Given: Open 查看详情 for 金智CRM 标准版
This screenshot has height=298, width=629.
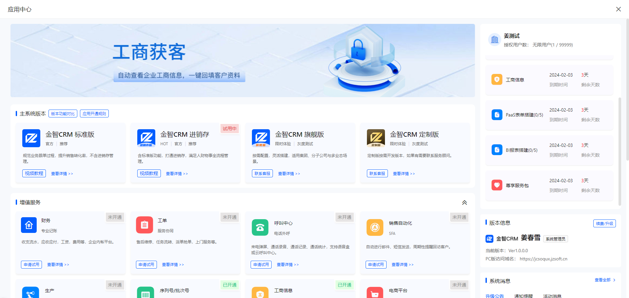Looking at the screenshot, I should (x=62, y=174).
